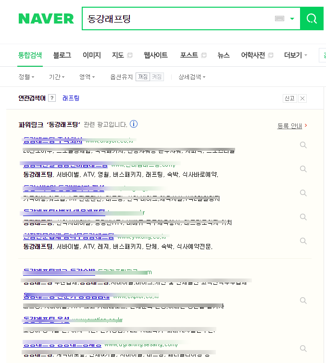
Task: Open the ad title above 레져 description
Action: click(68, 237)
